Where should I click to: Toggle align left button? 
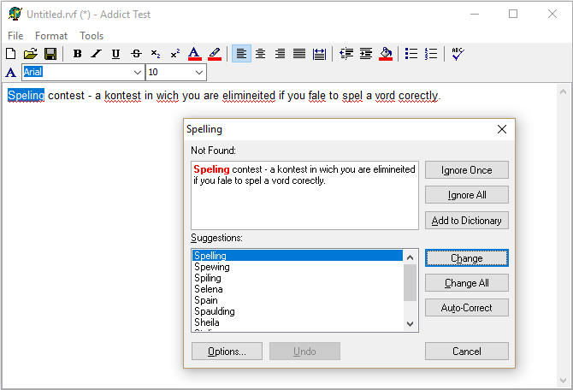click(241, 54)
